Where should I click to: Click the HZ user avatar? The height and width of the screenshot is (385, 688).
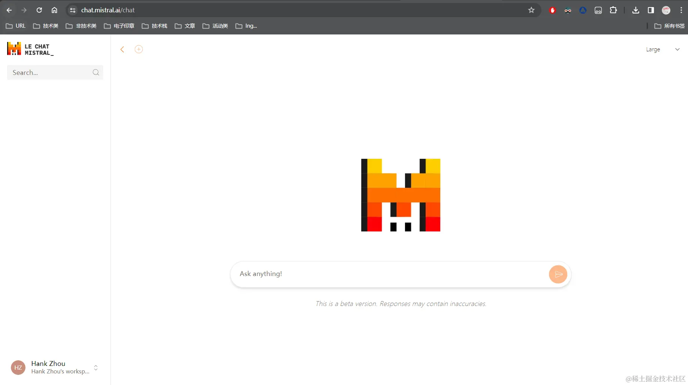[18, 367]
